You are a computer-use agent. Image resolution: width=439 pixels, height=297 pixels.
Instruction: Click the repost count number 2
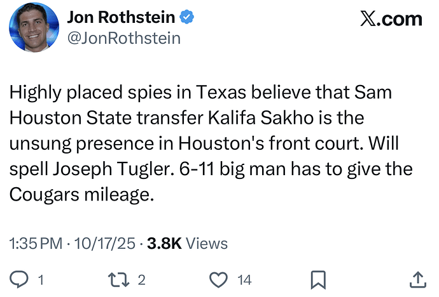click(x=142, y=279)
